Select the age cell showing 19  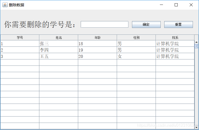point(97,50)
